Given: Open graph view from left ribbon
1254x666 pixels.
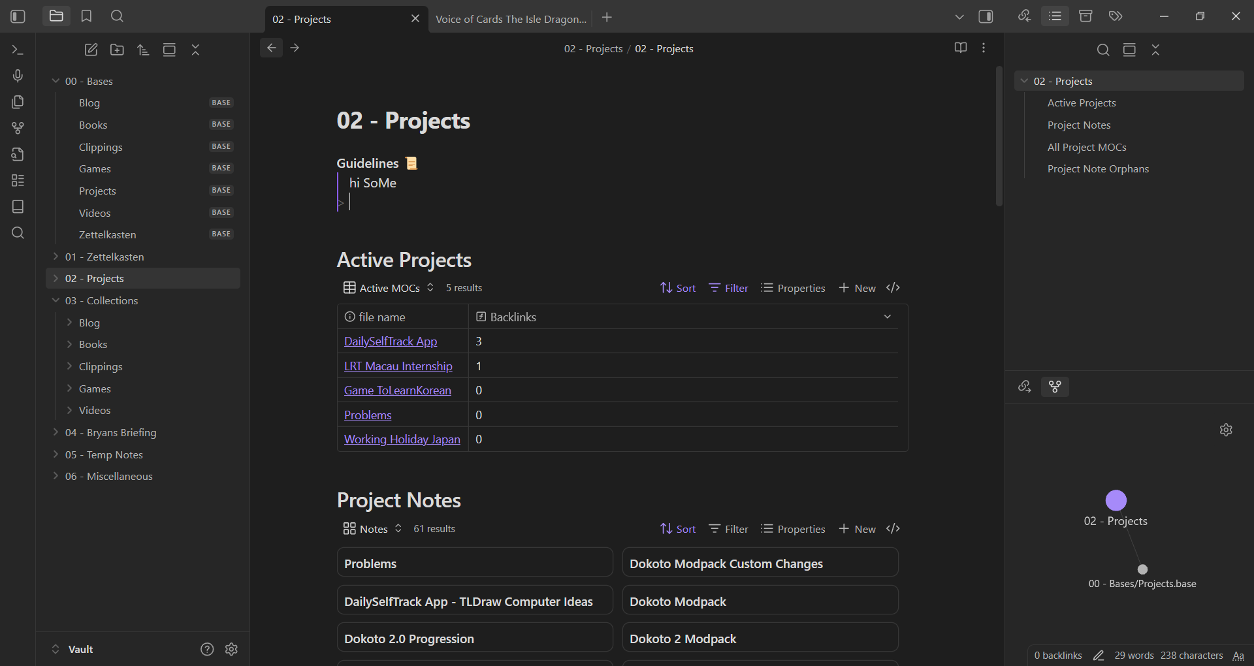Looking at the screenshot, I should (18, 128).
